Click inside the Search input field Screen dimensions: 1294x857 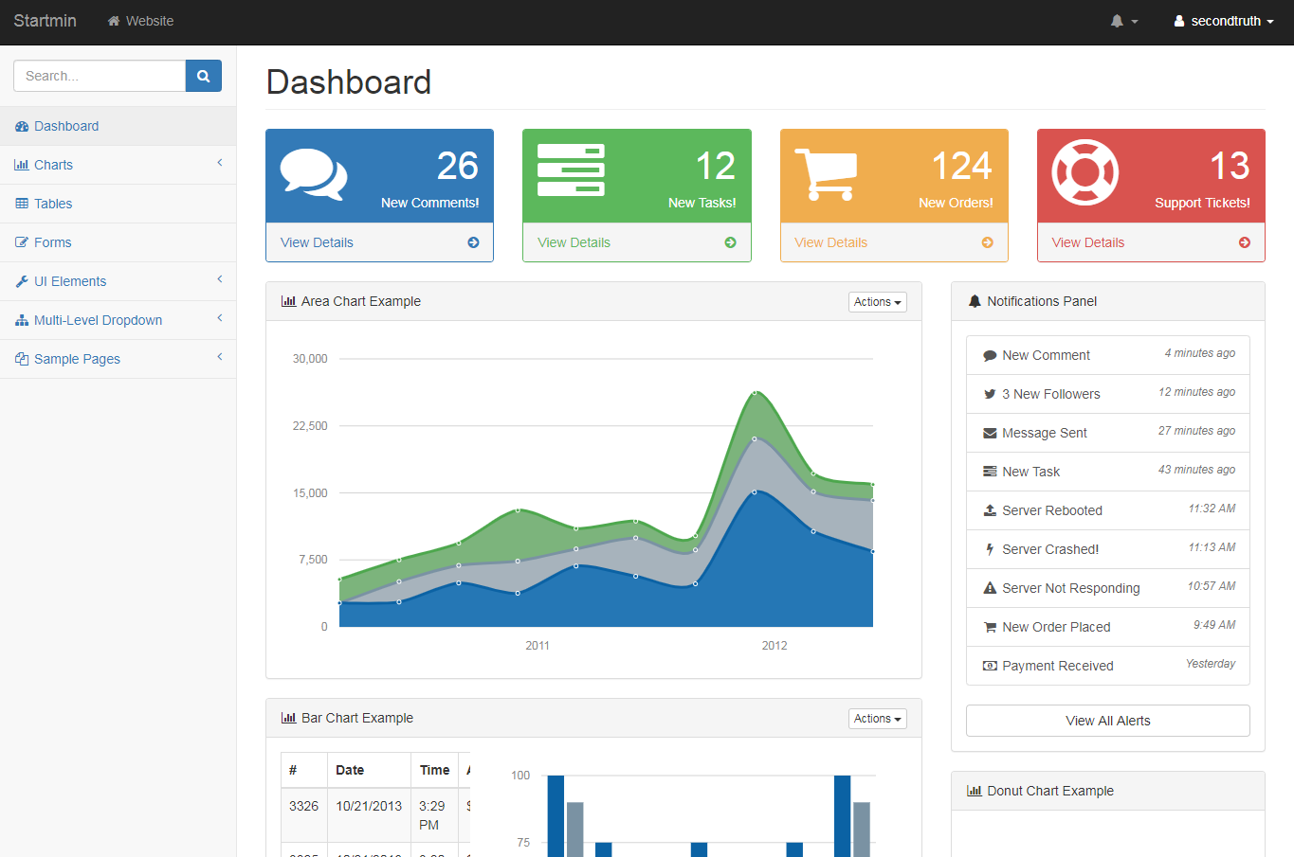click(99, 75)
